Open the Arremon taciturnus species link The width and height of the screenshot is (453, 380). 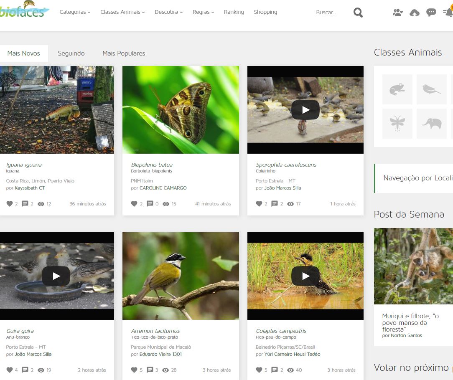click(155, 331)
